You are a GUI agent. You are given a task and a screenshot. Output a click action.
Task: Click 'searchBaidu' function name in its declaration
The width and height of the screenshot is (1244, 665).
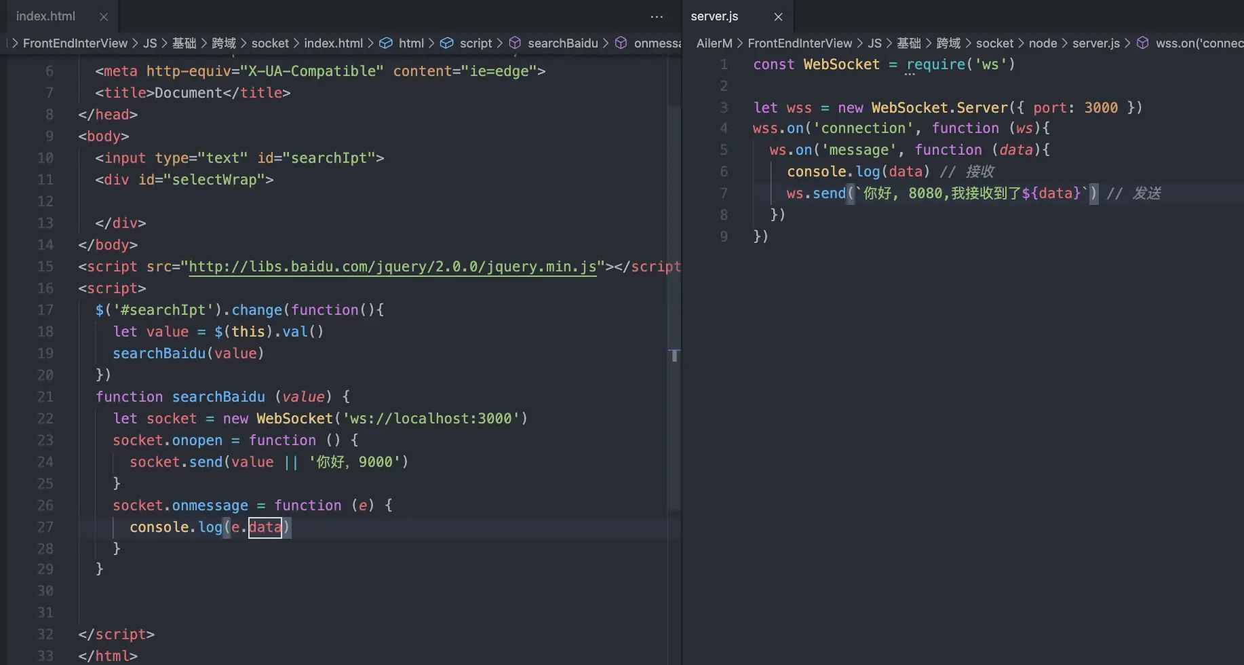point(218,397)
